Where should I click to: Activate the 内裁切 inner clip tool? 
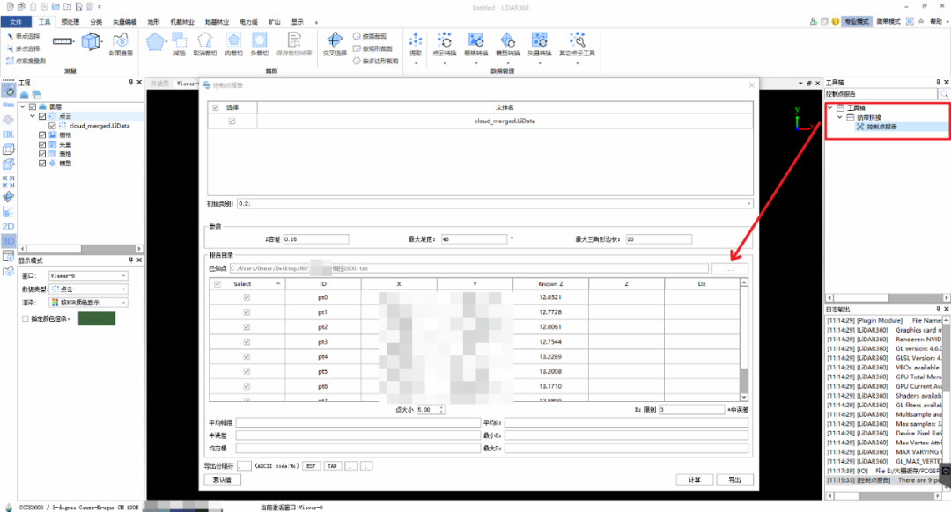click(233, 44)
